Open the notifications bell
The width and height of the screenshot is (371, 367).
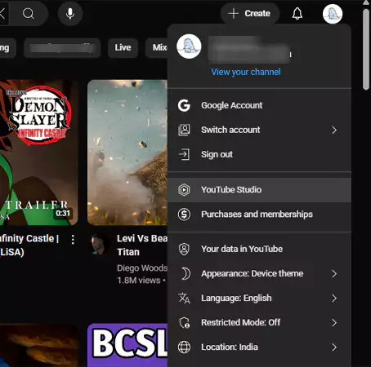(x=297, y=13)
